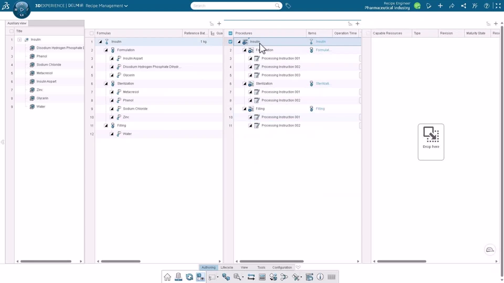
Task: Click the Reference Bat... column header
Action: [195, 33]
